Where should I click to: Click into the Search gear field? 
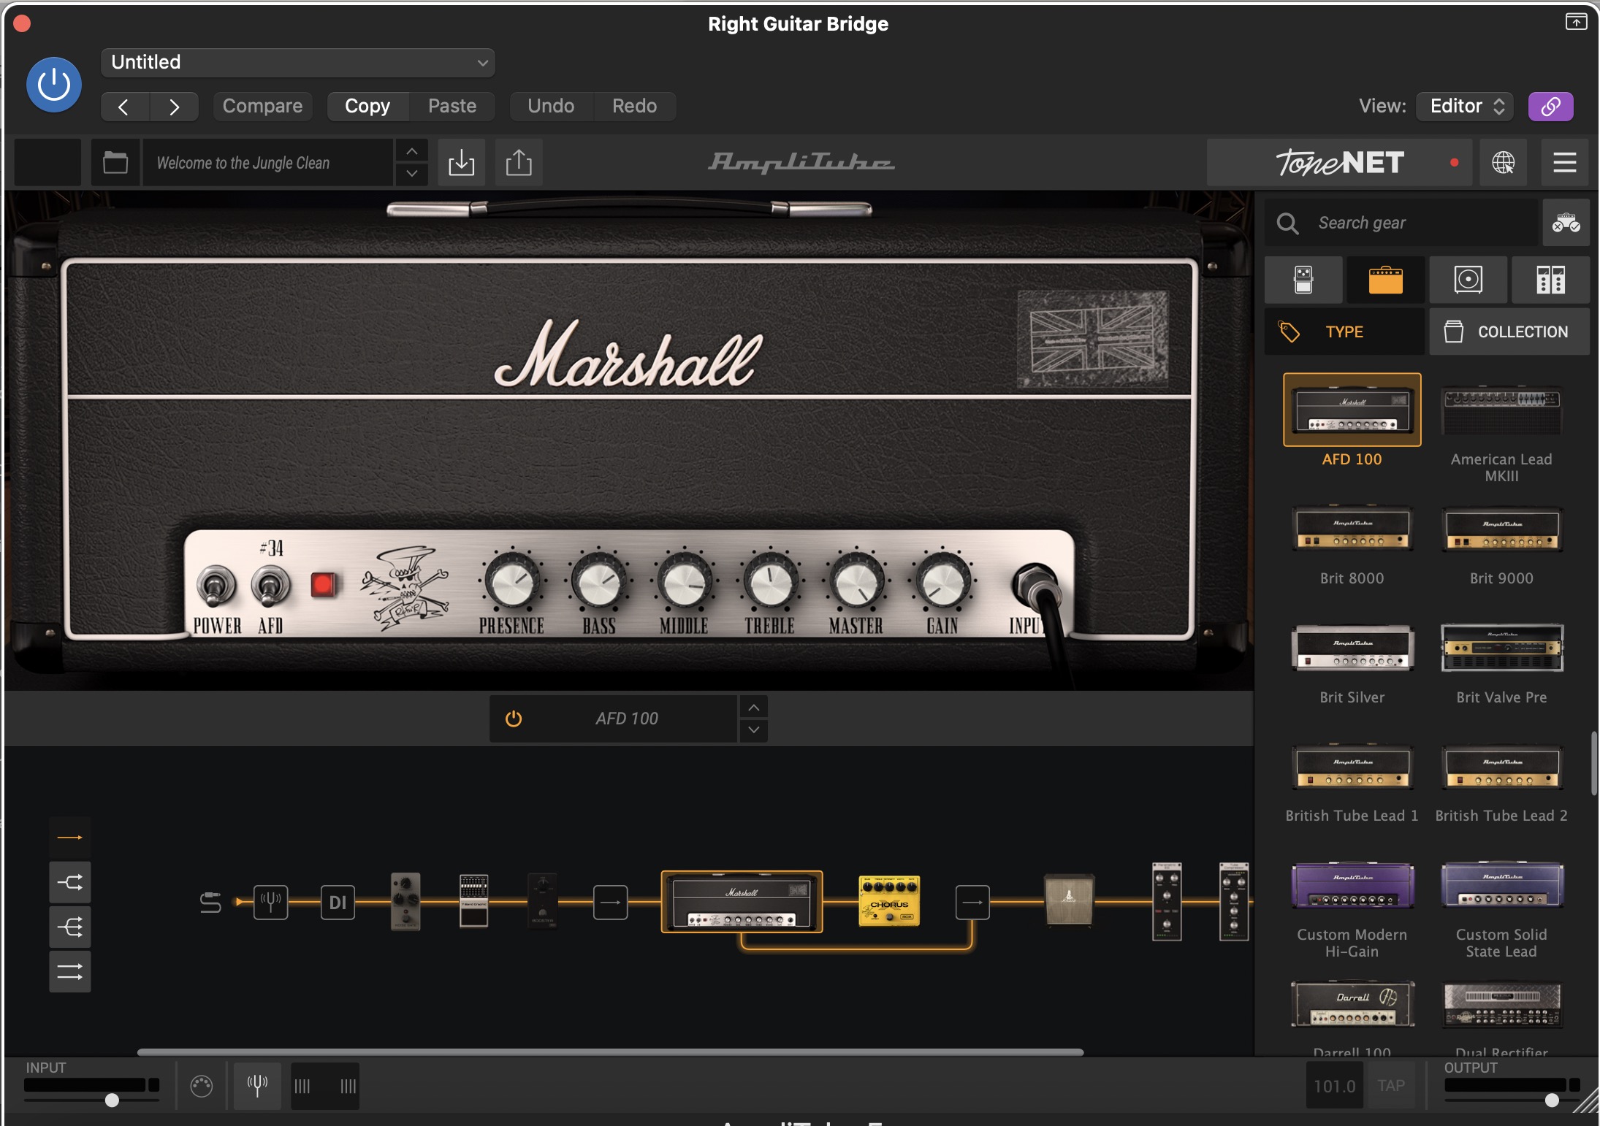pos(1401,223)
